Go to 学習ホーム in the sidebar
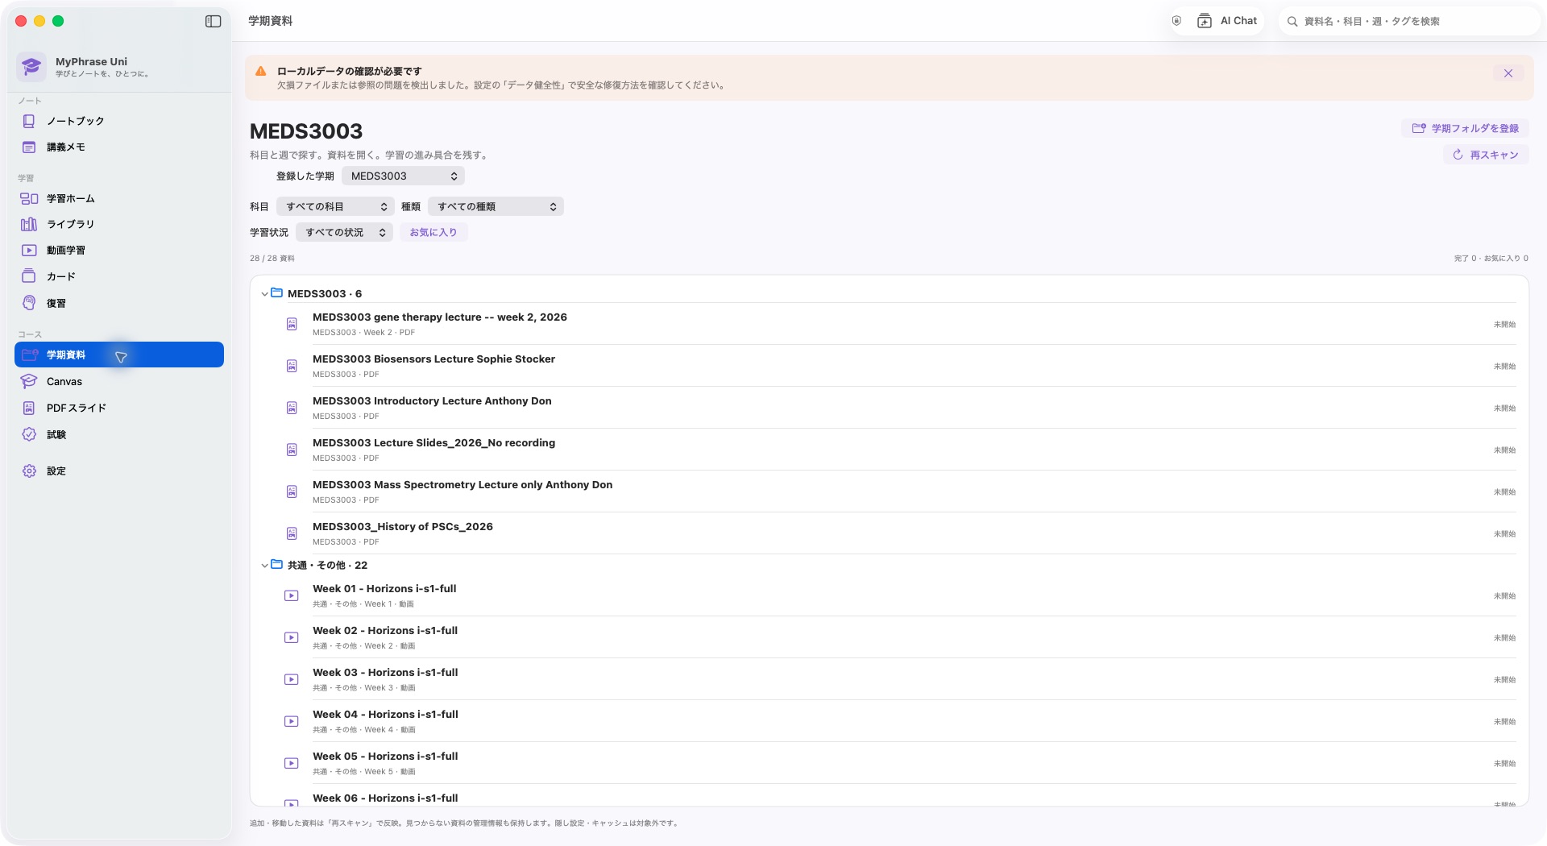The image size is (1547, 846). [x=119, y=199]
